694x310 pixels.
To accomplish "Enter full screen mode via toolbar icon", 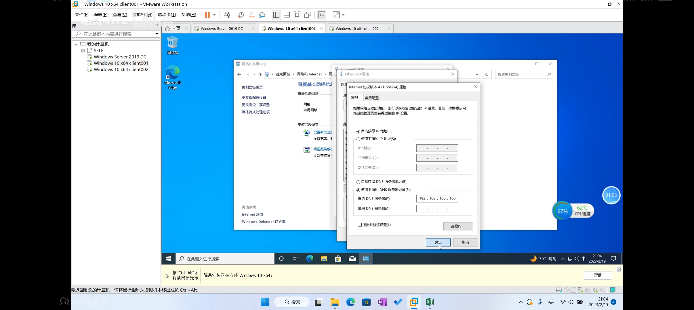I will (x=297, y=15).
